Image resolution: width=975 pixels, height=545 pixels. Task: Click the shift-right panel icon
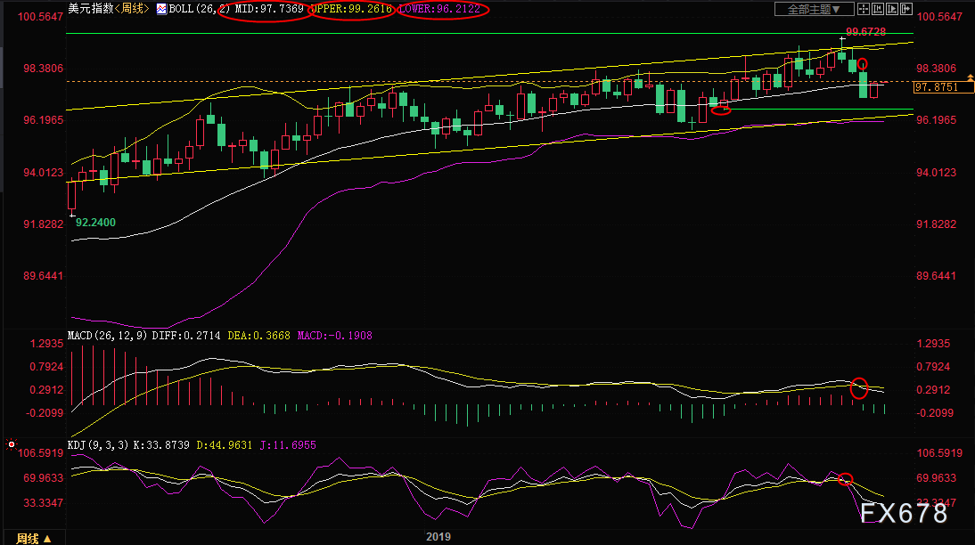[906, 9]
